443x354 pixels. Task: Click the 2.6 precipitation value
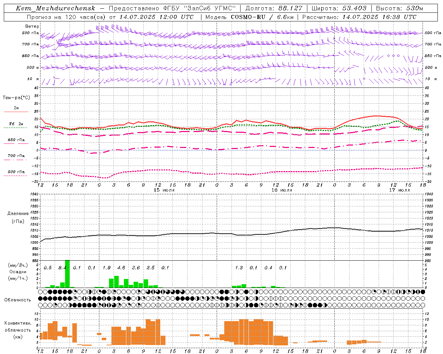click(136, 268)
